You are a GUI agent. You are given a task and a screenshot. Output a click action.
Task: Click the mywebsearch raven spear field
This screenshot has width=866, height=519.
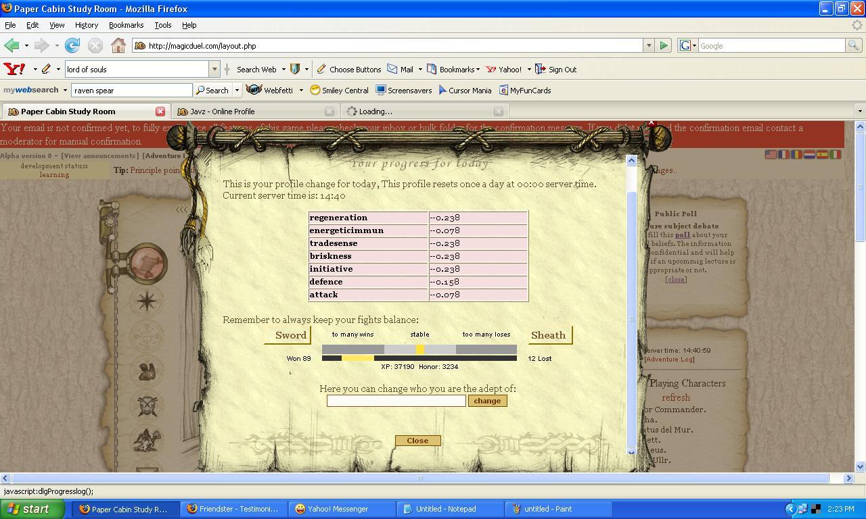pyautogui.click(x=132, y=90)
